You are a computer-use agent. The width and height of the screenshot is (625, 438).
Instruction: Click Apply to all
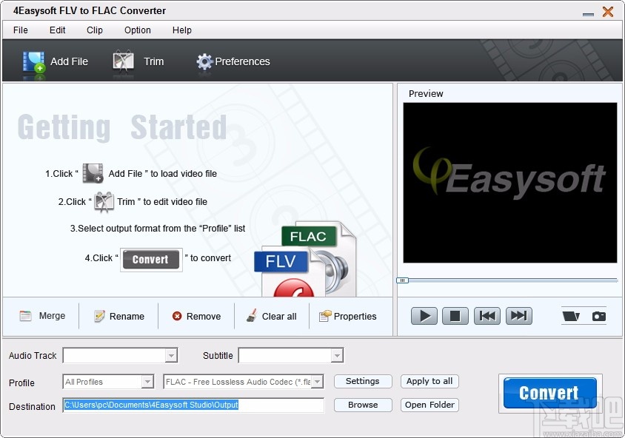point(430,381)
